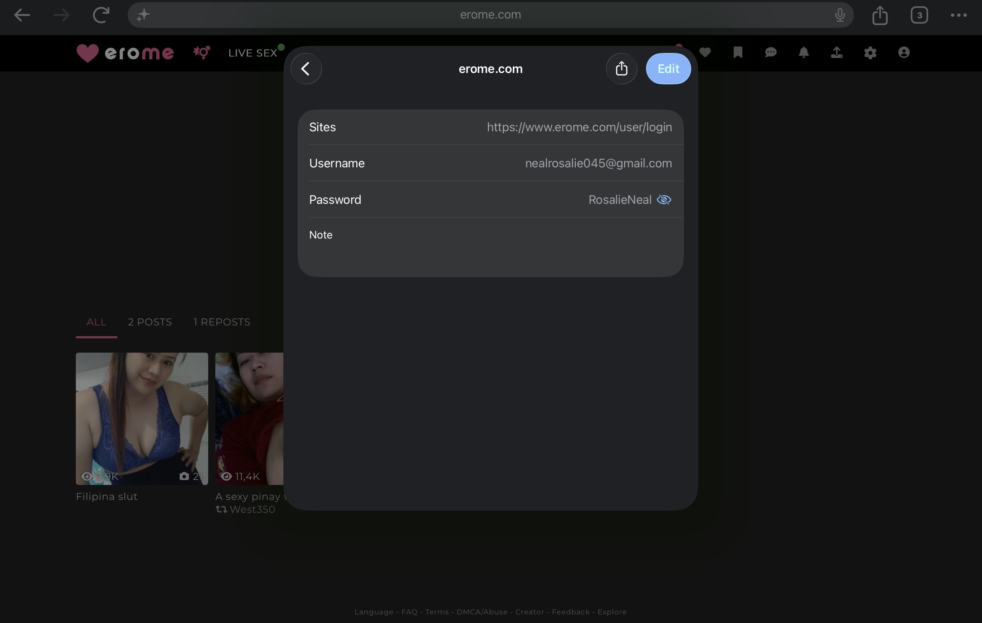Open the browser tab switcher showing 3
The width and height of the screenshot is (982, 623).
pyautogui.click(x=919, y=15)
